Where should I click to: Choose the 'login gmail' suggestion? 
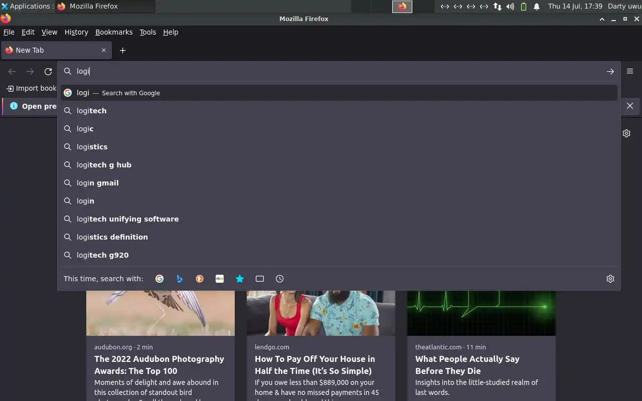point(339,183)
